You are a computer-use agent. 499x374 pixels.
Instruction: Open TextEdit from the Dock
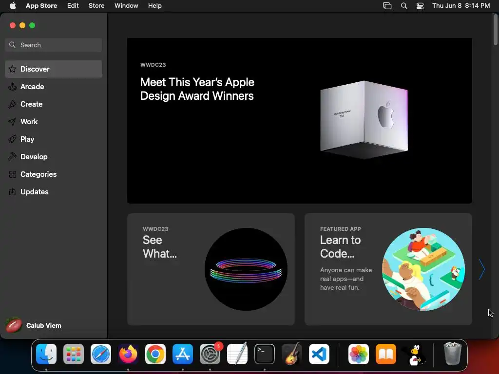(237, 354)
